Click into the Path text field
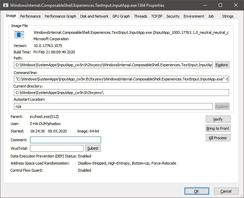The image size is (244, 198). [113, 65]
